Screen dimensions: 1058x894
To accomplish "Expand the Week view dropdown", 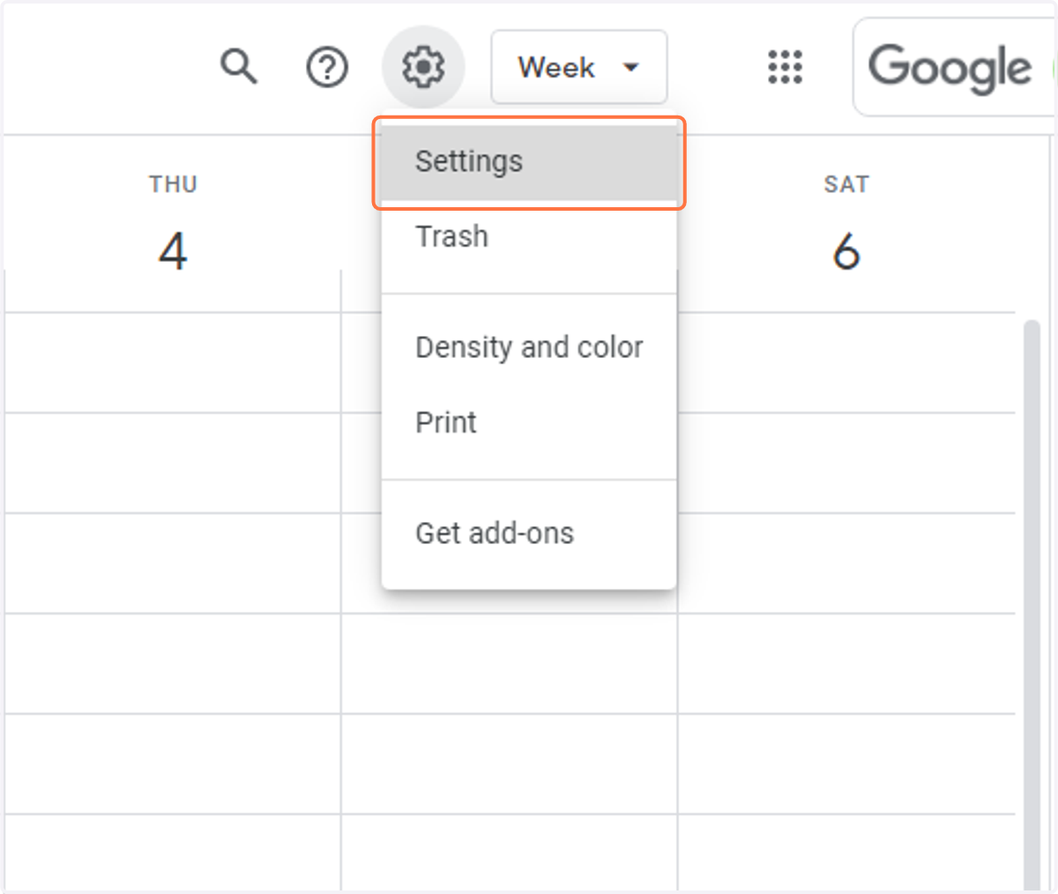I will (x=579, y=67).
